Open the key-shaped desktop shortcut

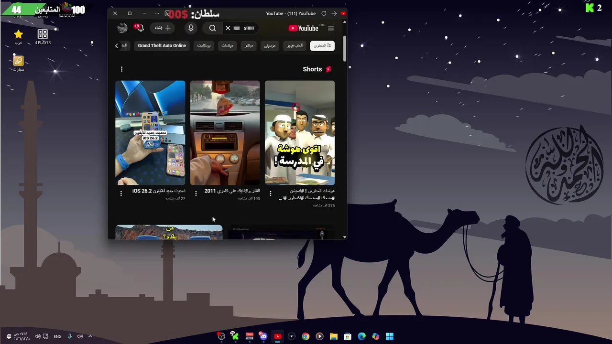point(18,63)
